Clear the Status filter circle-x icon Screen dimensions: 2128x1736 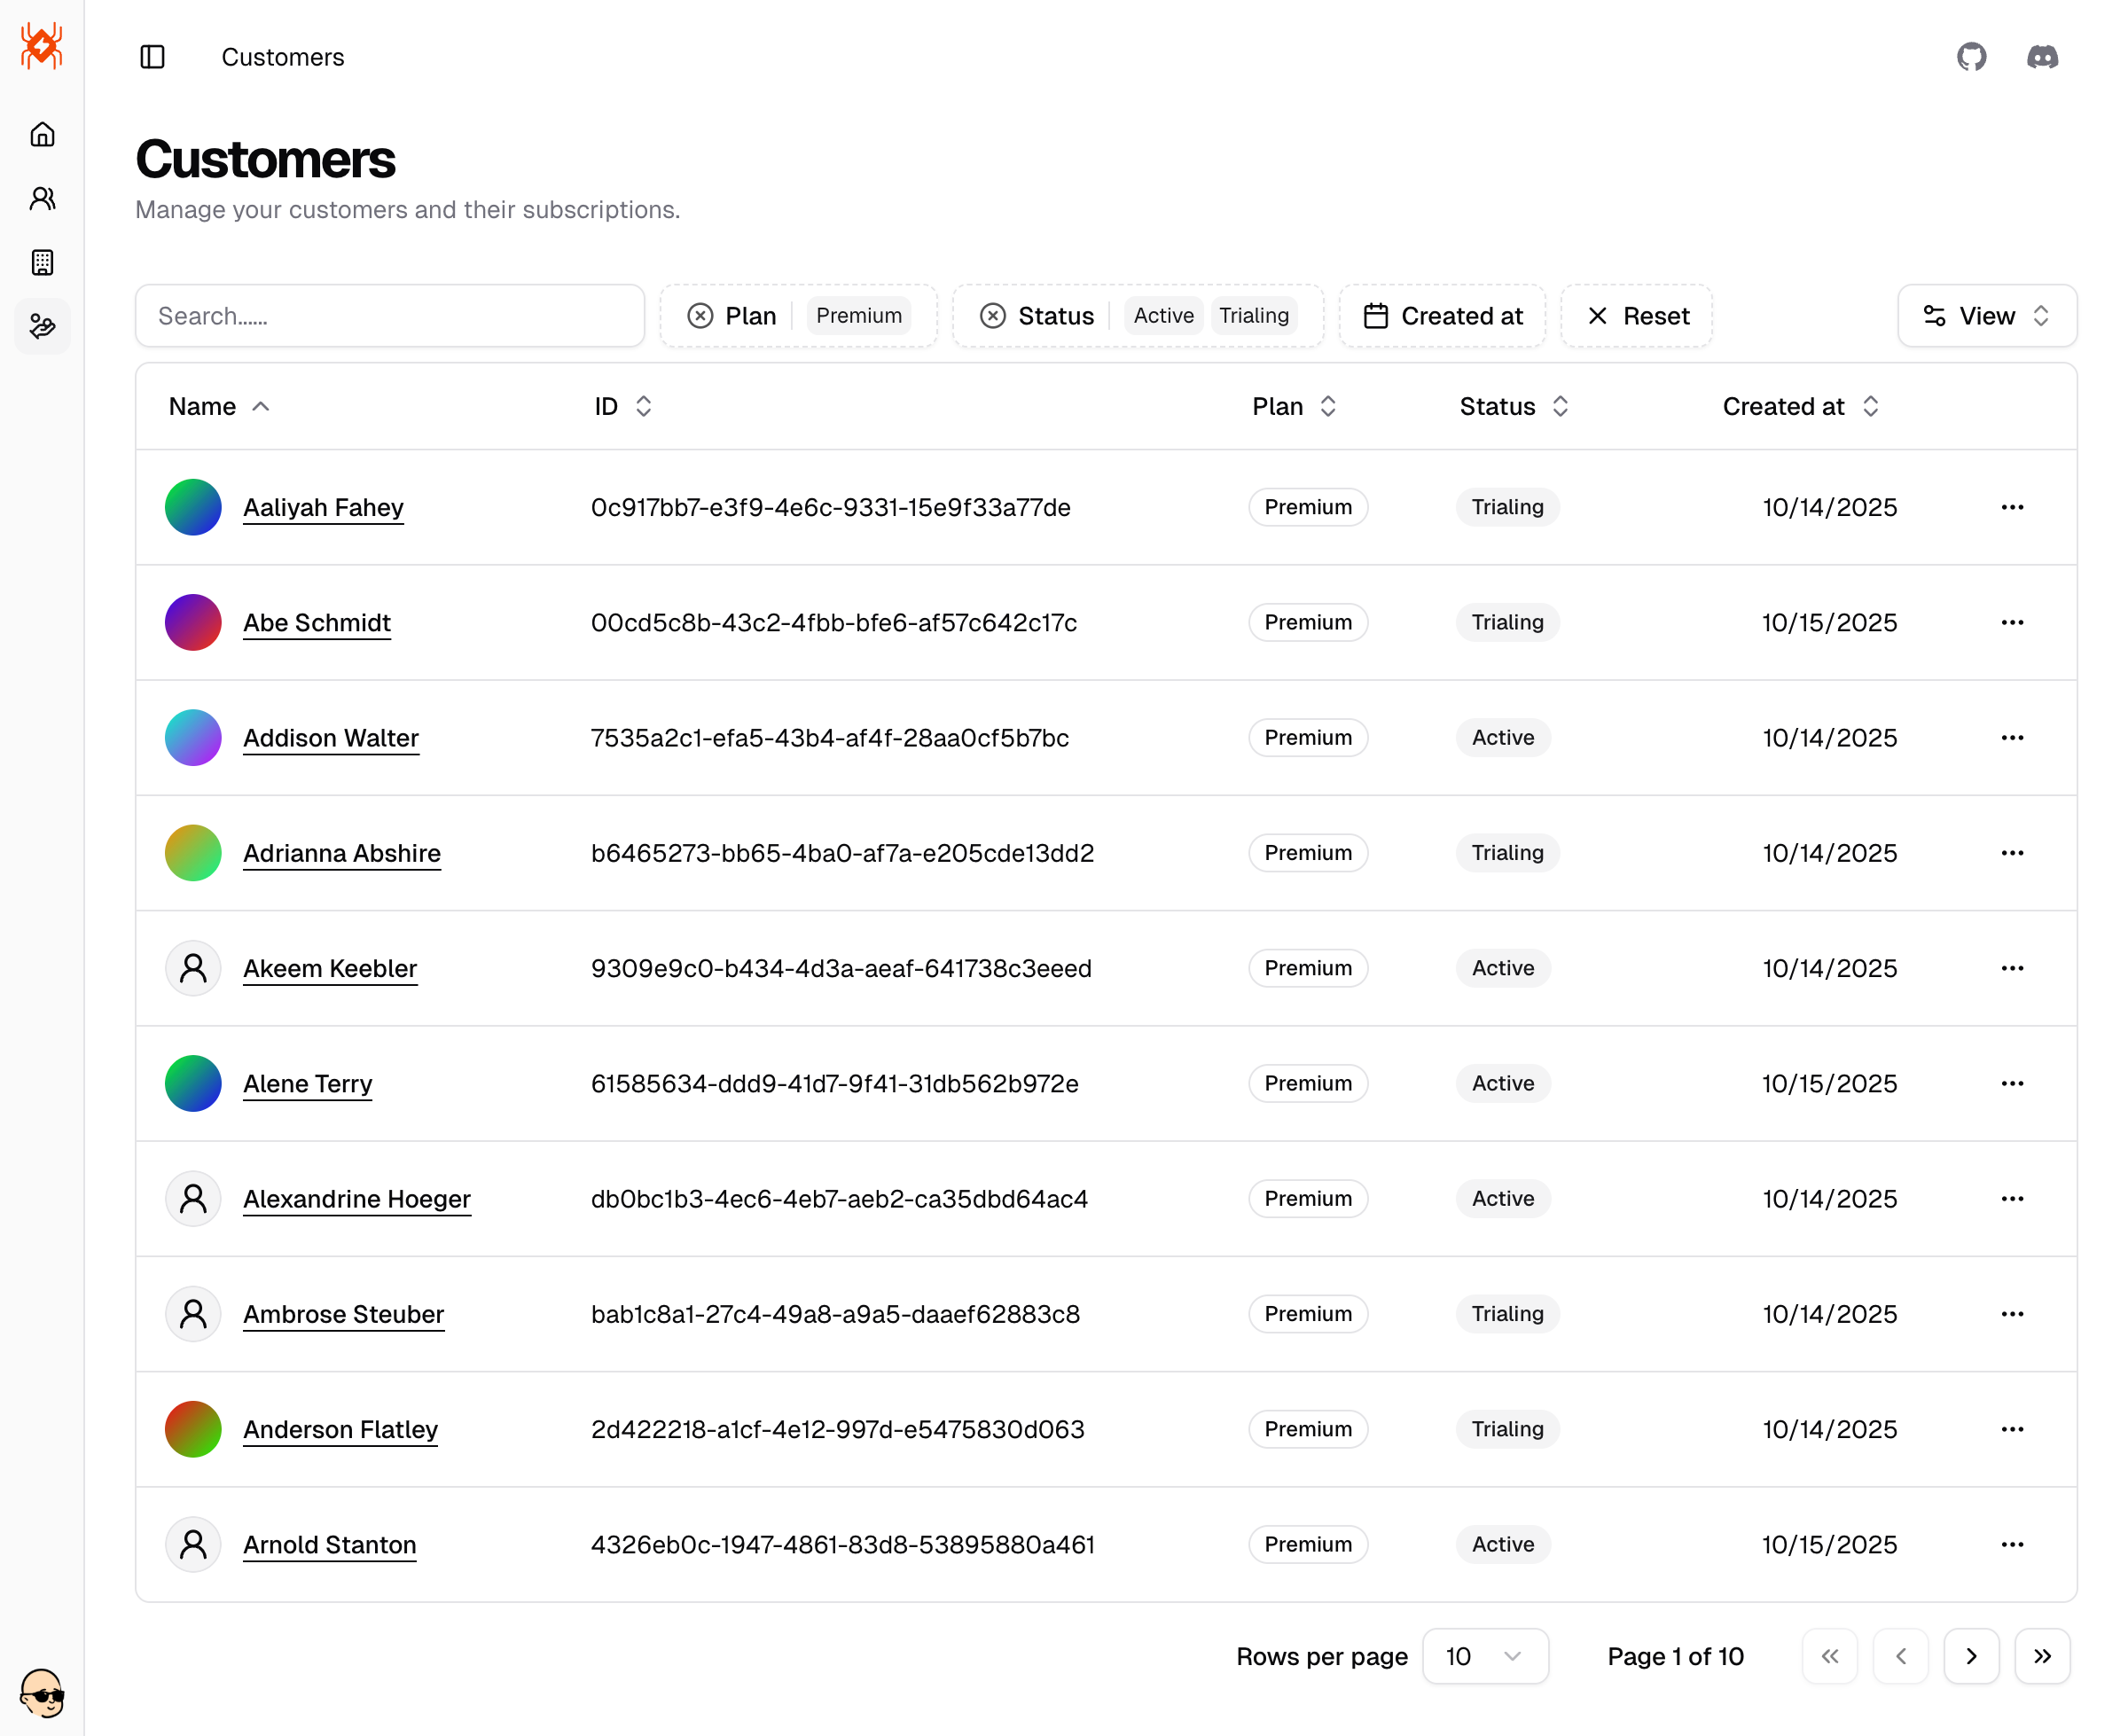point(992,316)
